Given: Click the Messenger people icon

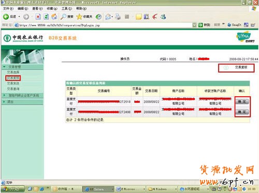Looking at the screenshot, I should point(163,17).
